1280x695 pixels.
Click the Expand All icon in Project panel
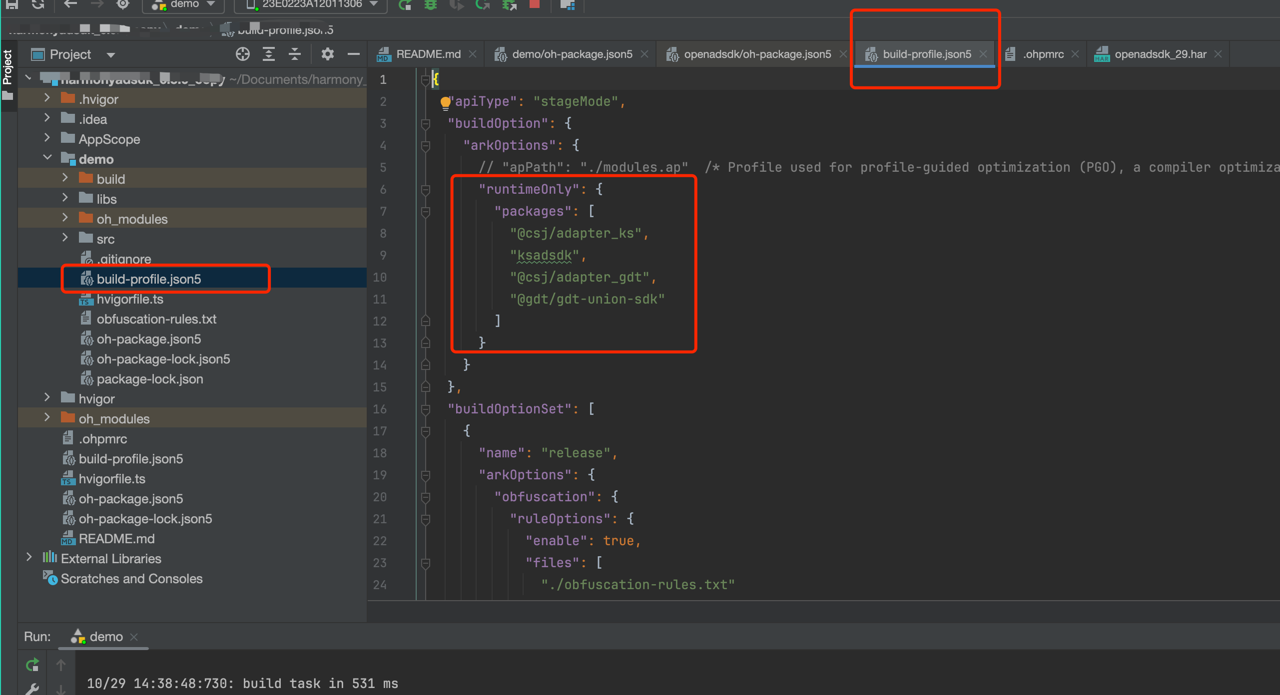(x=269, y=54)
